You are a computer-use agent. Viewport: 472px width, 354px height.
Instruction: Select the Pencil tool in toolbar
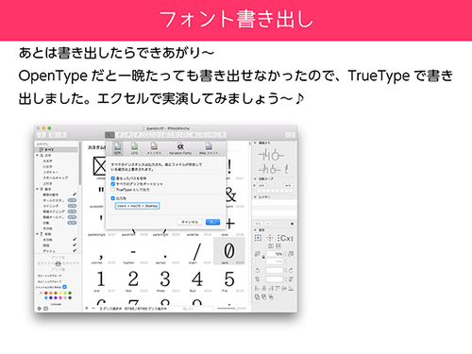tap(138, 135)
